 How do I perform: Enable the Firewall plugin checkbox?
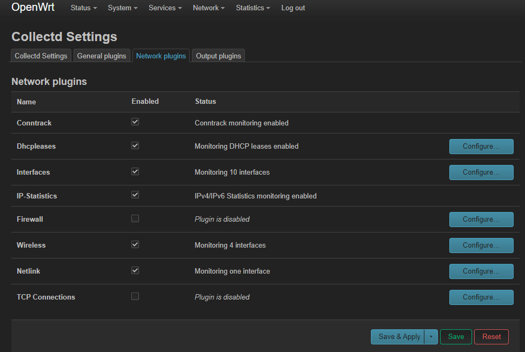(135, 218)
